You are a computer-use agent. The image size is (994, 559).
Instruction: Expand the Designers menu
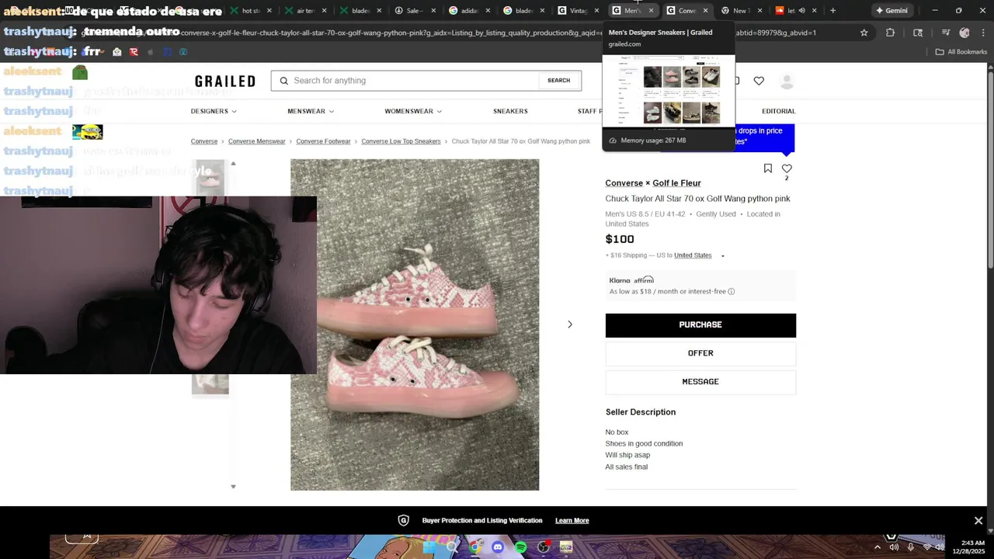coord(214,111)
